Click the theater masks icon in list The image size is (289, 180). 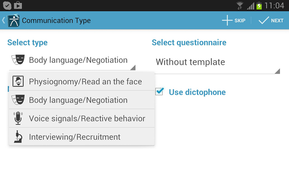18,100
